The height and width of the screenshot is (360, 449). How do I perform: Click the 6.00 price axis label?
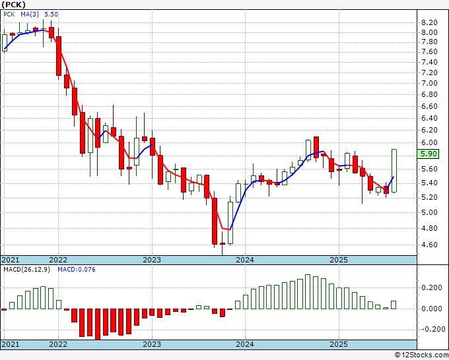429,142
